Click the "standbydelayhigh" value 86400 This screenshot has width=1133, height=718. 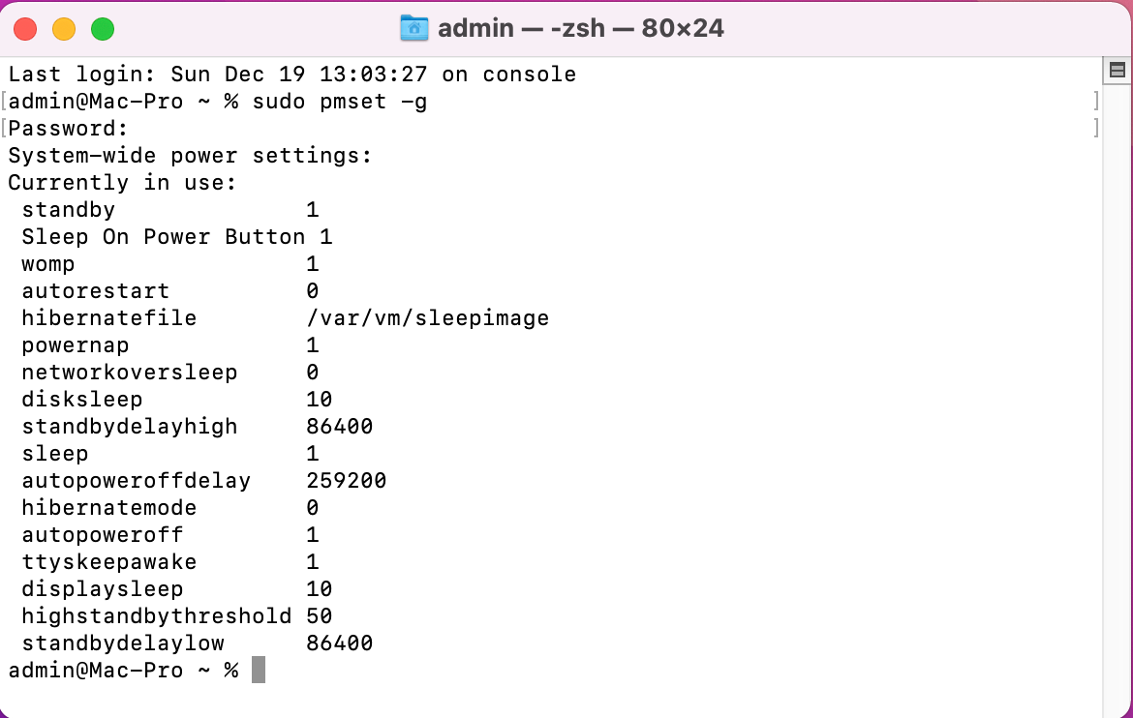pos(339,427)
